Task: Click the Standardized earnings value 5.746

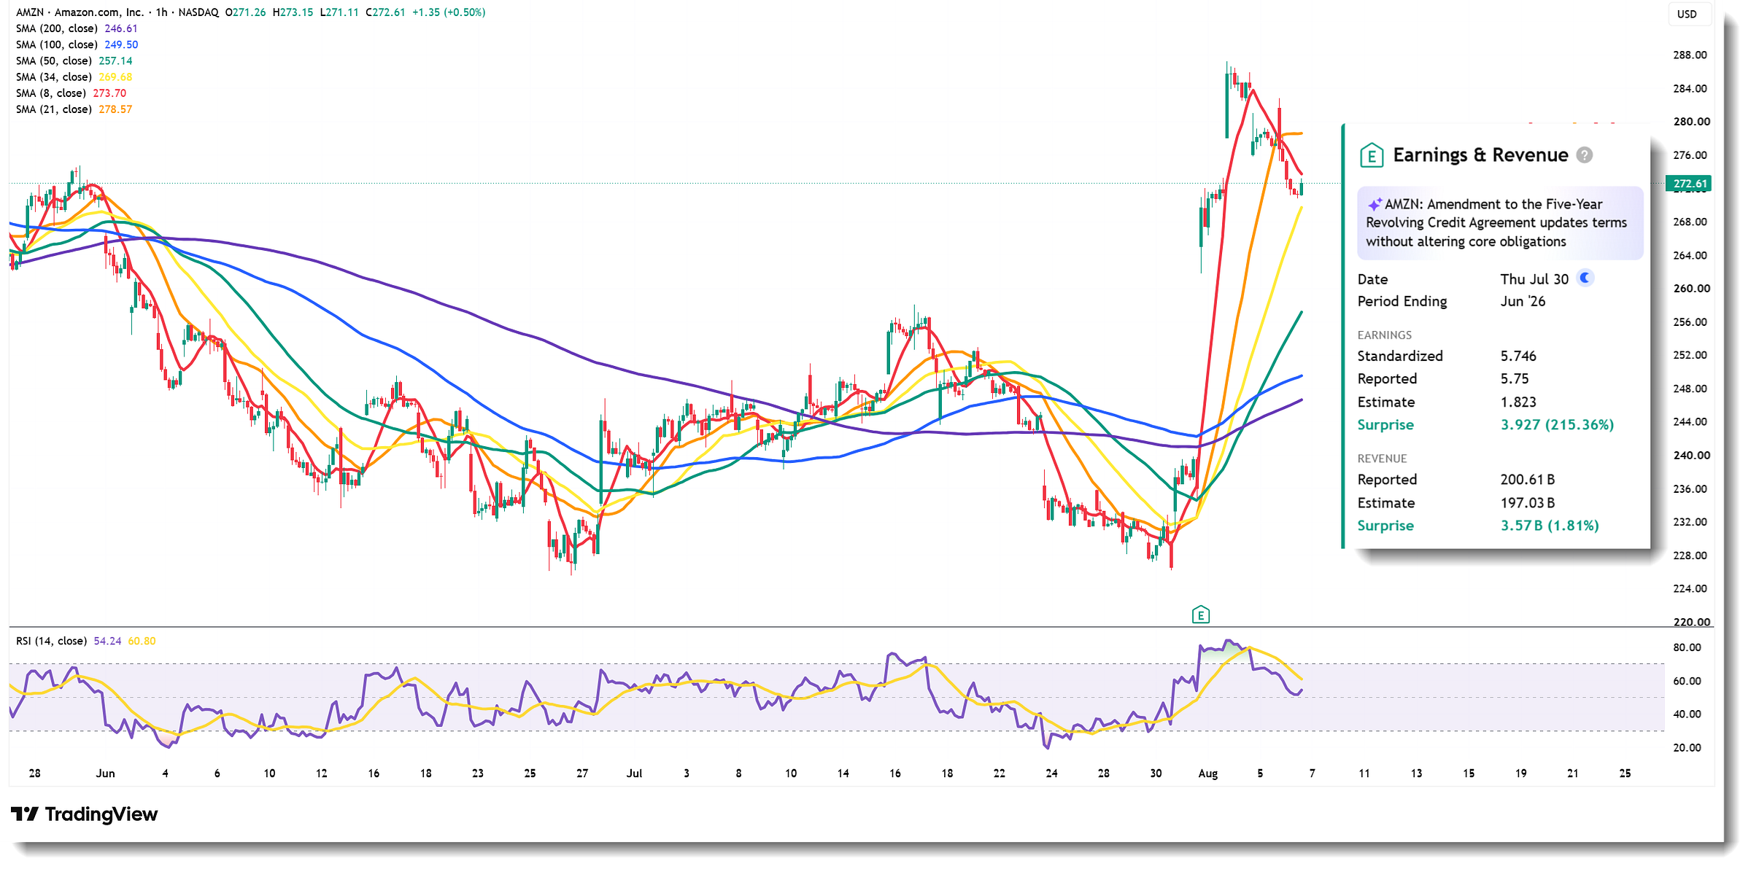Action: (x=1518, y=356)
